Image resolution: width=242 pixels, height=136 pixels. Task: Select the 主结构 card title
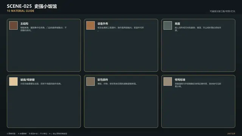24,23
